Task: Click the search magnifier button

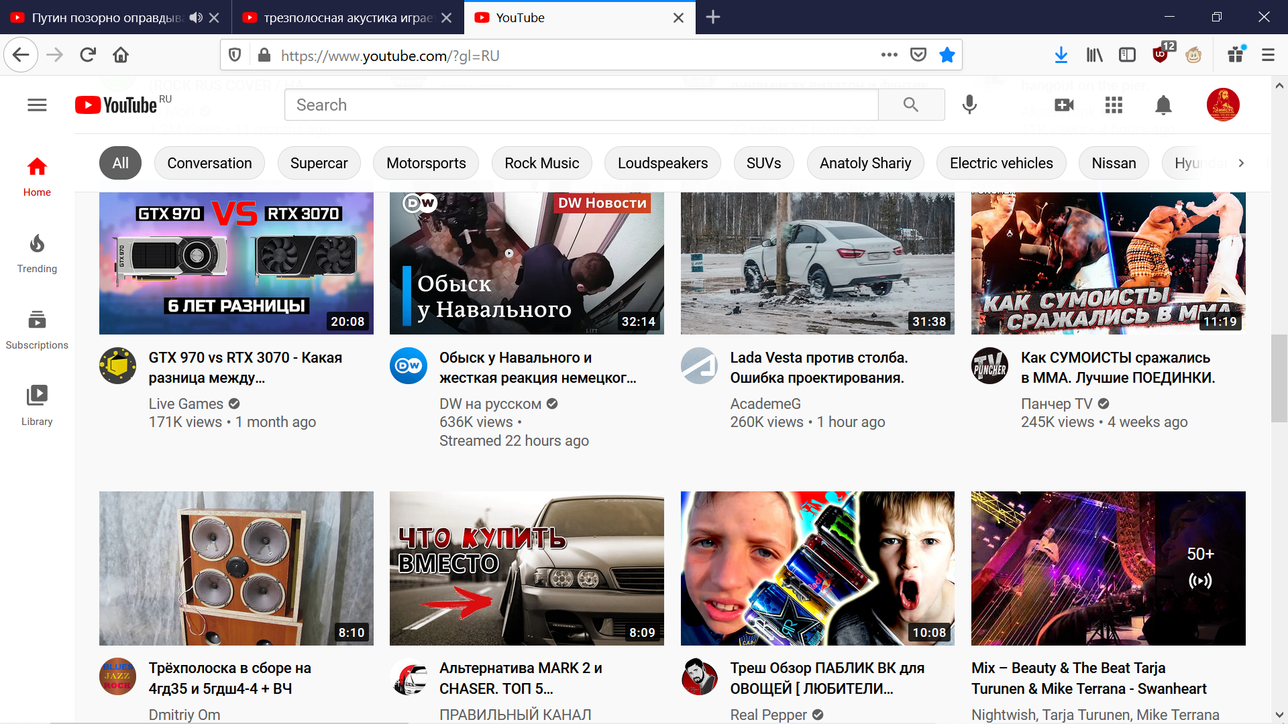Action: (x=910, y=105)
